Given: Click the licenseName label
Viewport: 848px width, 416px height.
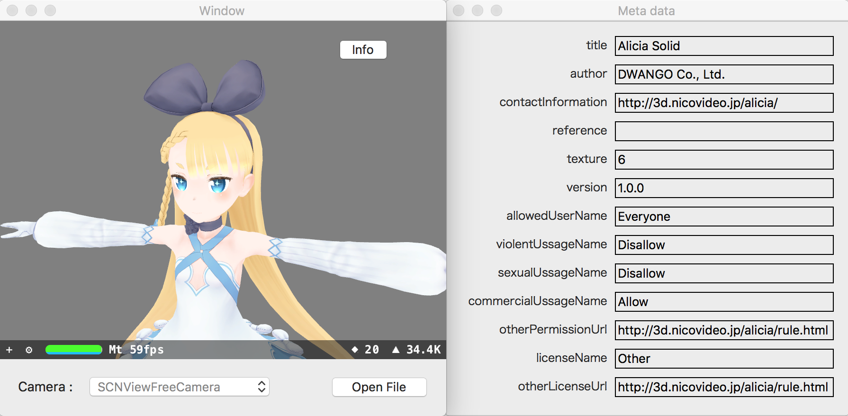Looking at the screenshot, I should [x=571, y=358].
